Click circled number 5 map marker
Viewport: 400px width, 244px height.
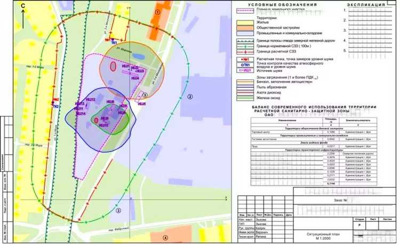145,95
